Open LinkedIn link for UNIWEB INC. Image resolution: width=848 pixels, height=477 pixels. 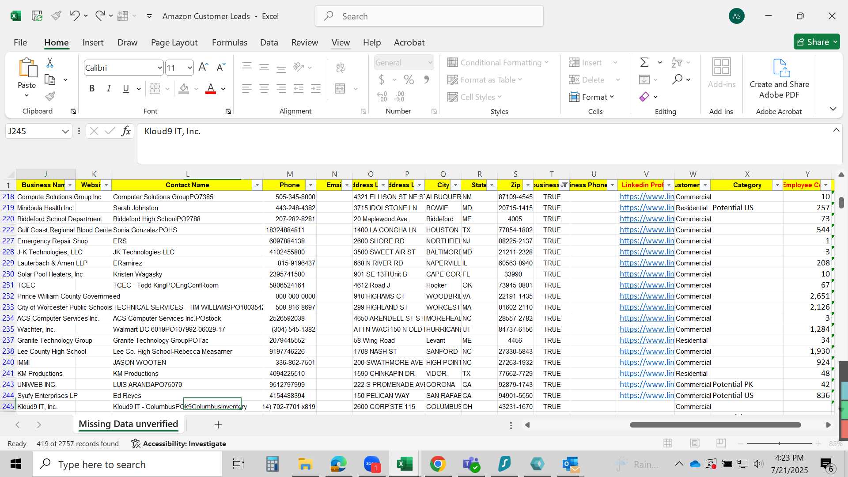tap(647, 384)
